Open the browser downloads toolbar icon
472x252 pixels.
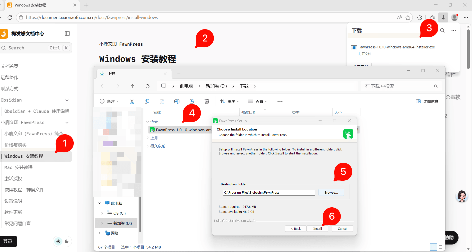pos(443,17)
